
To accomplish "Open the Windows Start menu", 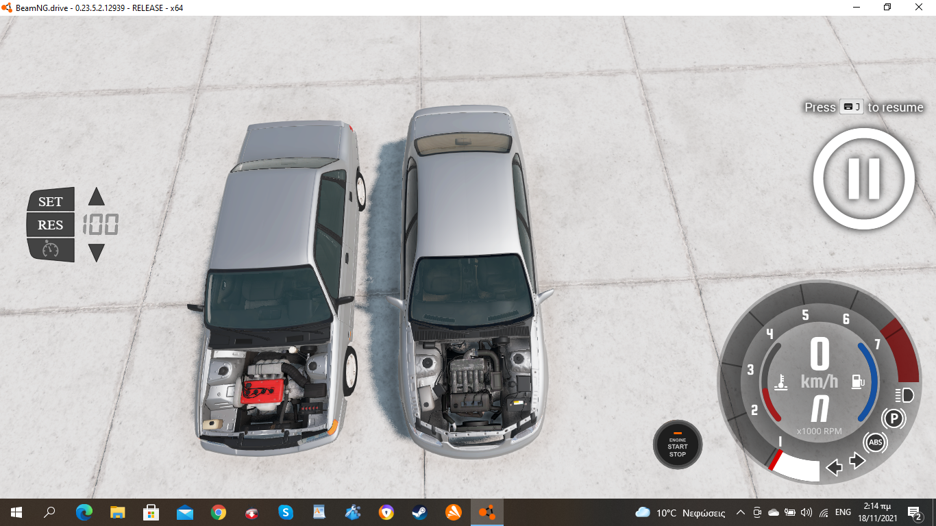I will 16,512.
